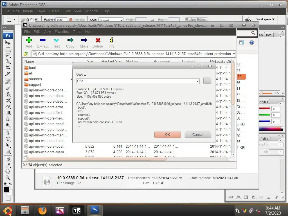Open the Styles panel flyout menu
Screen dimensions: 288x216
[x=282, y=103]
